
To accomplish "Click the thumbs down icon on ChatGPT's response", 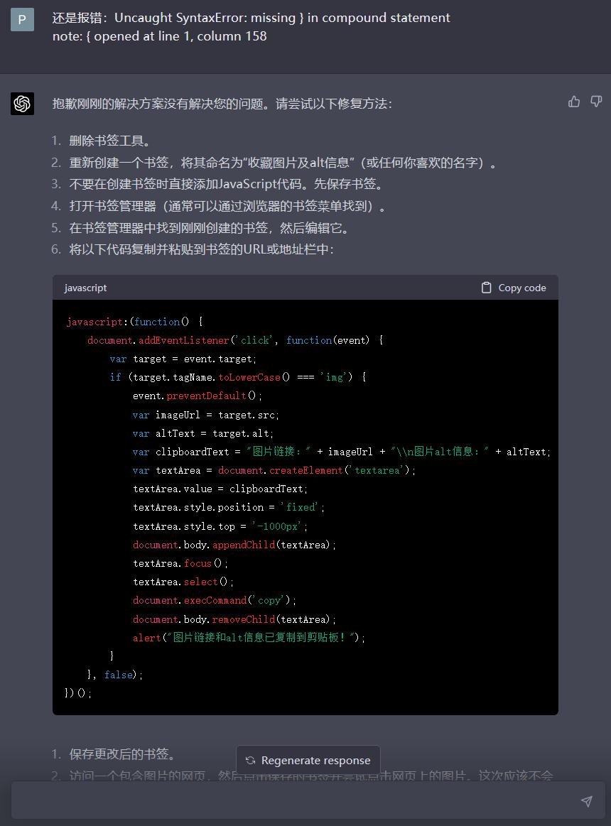I will pyautogui.click(x=595, y=102).
